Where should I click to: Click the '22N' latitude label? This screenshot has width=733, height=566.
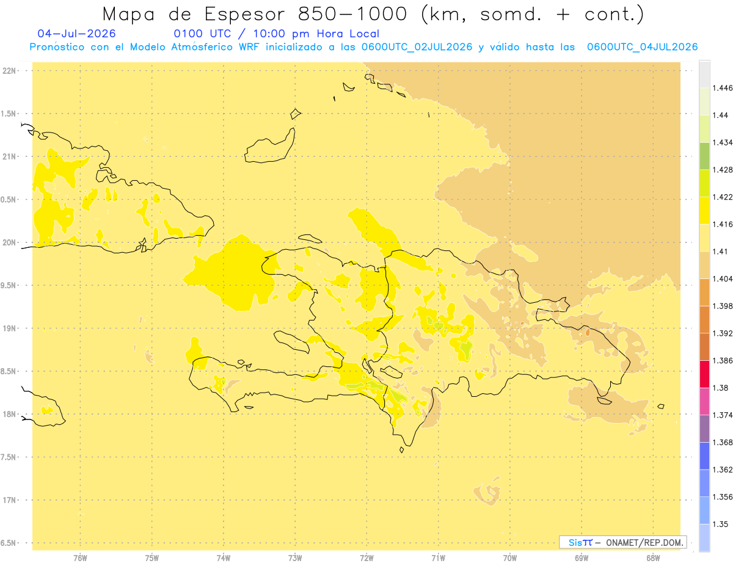(10, 71)
